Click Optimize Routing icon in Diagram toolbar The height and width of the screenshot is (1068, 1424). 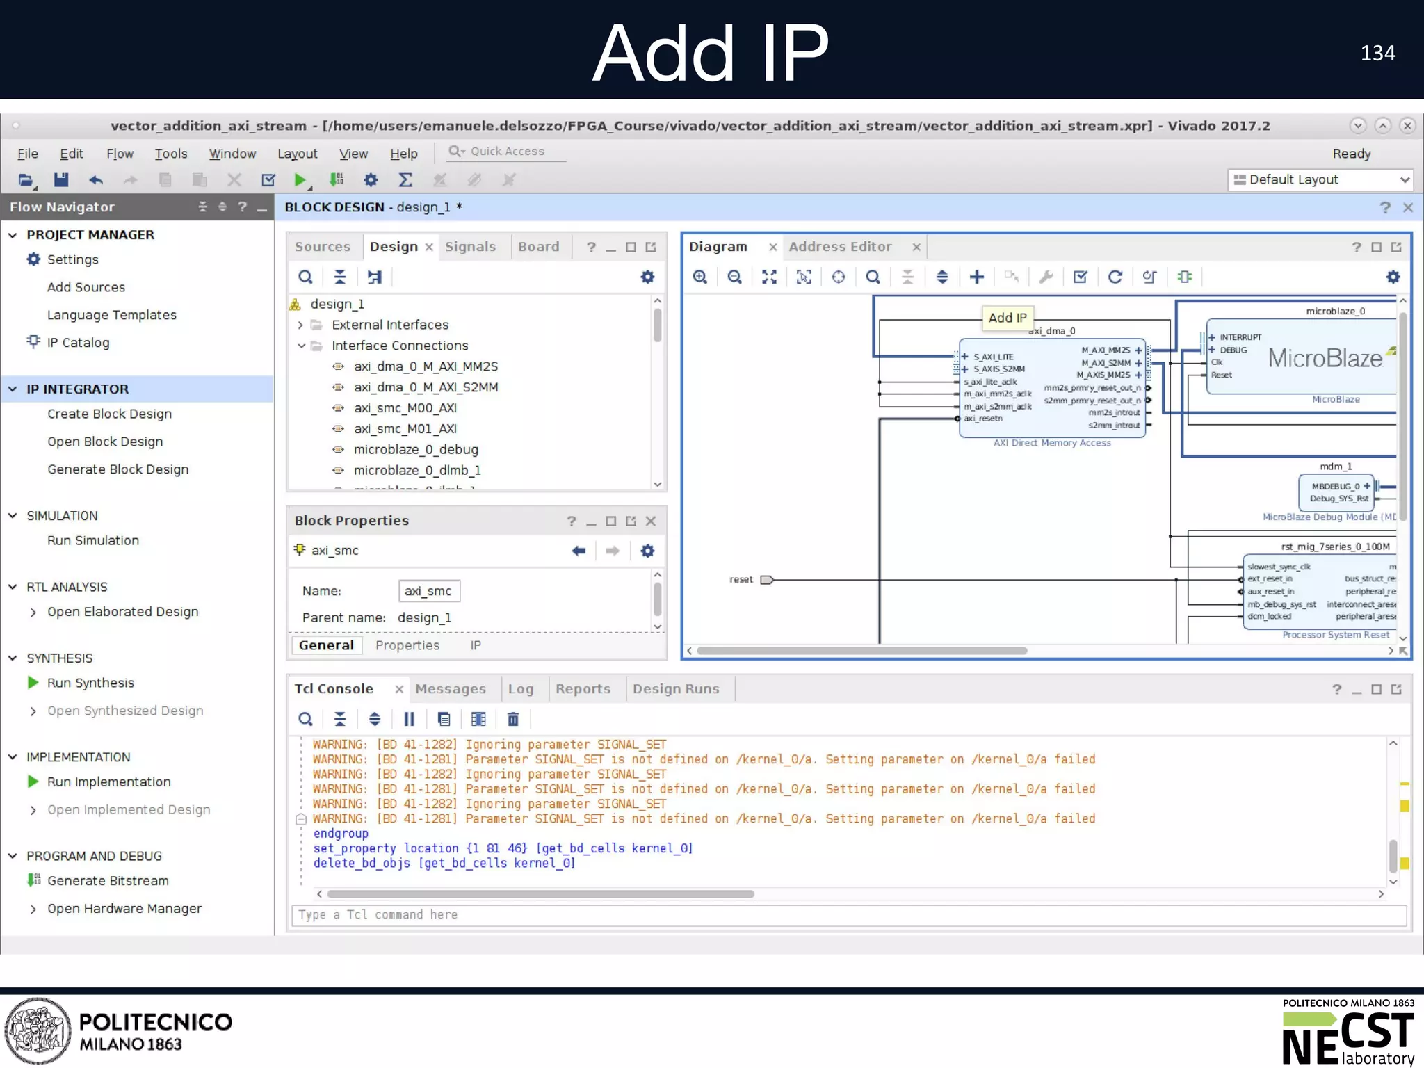click(x=1149, y=277)
